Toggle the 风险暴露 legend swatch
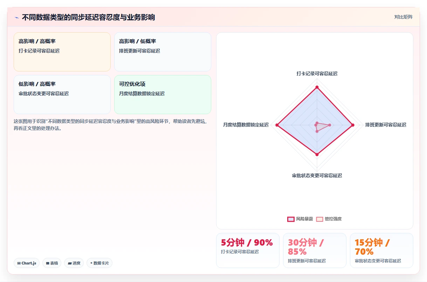427x282 pixels. [291, 219]
